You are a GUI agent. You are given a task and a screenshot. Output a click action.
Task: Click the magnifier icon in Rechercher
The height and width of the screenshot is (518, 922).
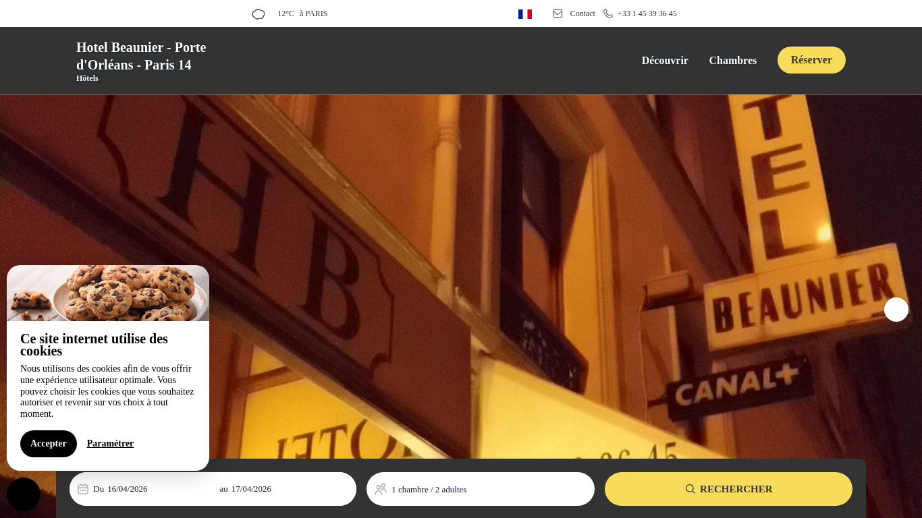tap(690, 489)
